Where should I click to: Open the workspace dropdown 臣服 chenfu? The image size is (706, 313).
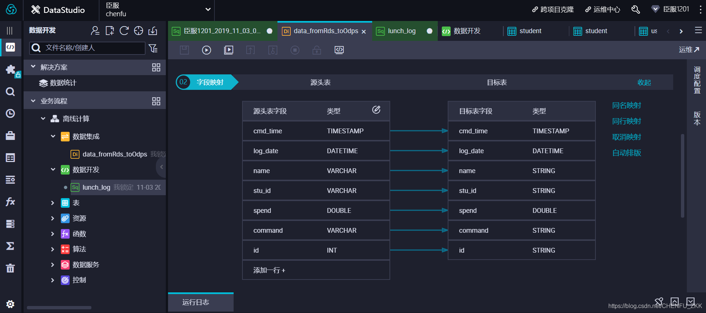coord(157,10)
